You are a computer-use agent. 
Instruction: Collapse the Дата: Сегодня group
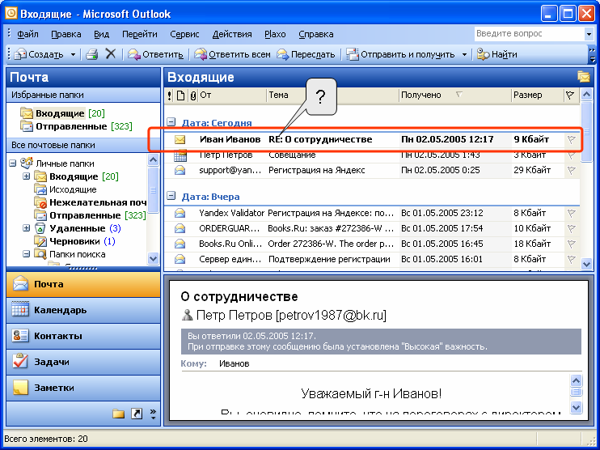point(171,122)
